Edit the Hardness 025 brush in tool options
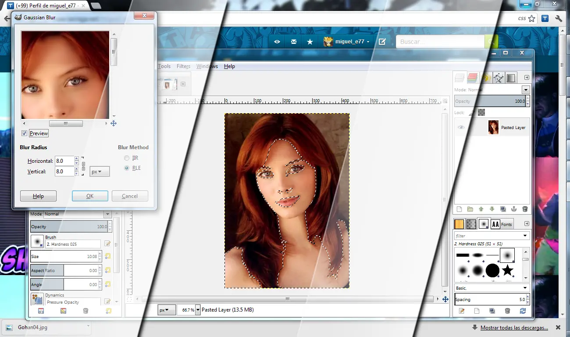 point(107,244)
